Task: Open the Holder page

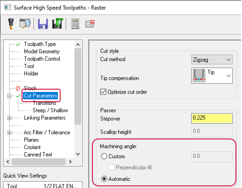Action: (31, 73)
